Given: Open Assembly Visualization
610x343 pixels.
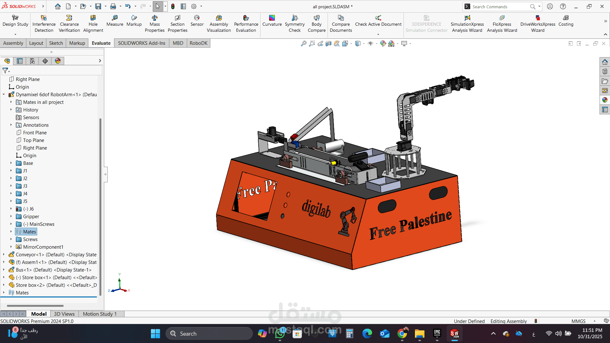Looking at the screenshot, I should point(219,24).
